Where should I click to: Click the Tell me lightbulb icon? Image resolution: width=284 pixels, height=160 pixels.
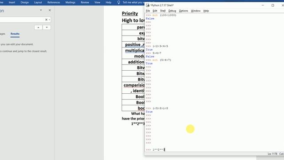pyautogui.click(x=118, y=2)
